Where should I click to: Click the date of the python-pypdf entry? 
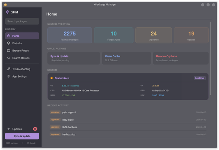coord(201,112)
